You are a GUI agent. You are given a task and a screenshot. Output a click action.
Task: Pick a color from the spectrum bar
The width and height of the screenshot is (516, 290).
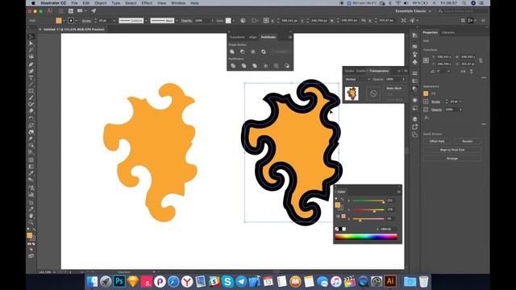(366, 237)
